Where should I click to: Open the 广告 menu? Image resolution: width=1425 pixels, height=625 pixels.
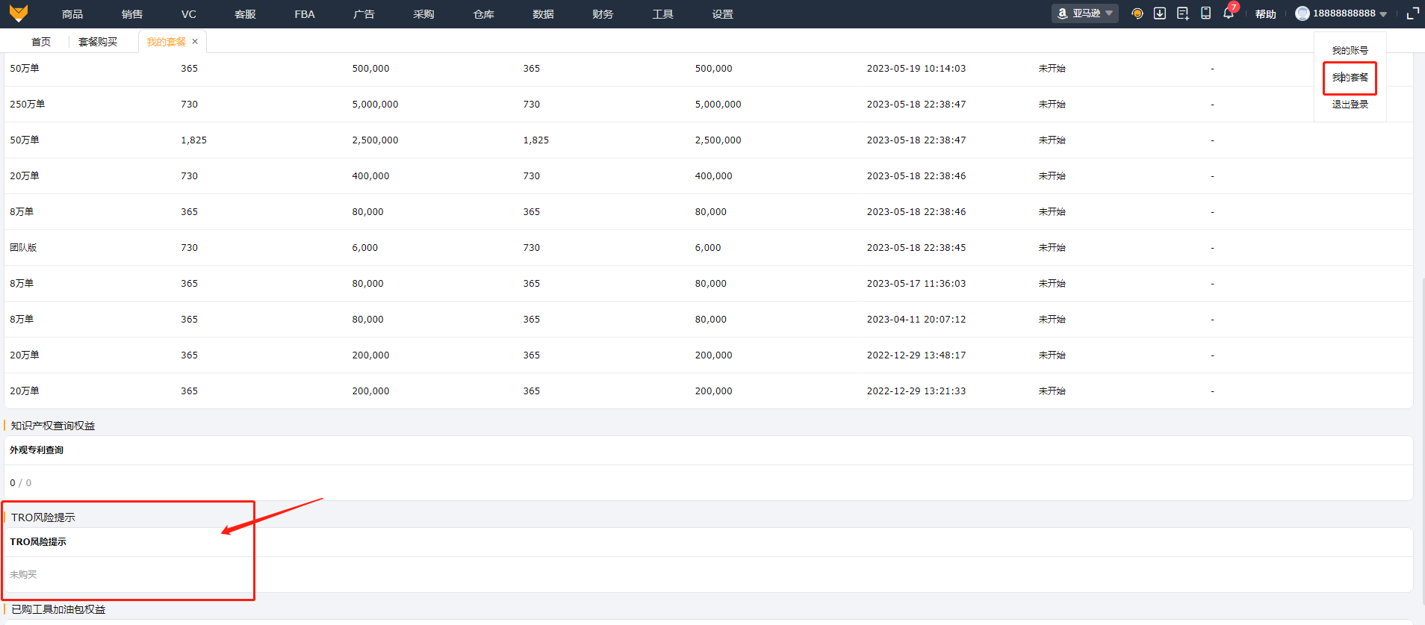pos(364,14)
